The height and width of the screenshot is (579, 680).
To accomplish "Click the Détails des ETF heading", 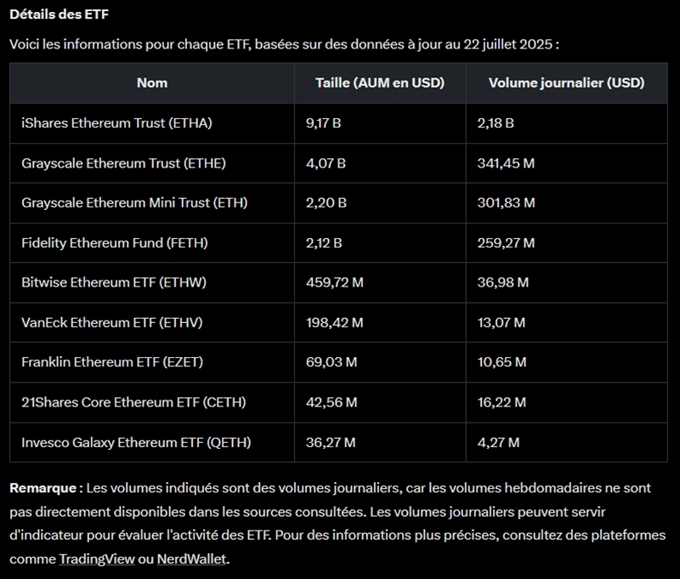I will point(59,14).
